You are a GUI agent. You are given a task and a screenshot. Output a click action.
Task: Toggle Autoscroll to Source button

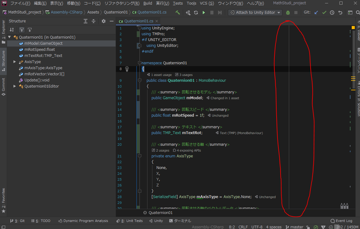click(x=21, y=30)
